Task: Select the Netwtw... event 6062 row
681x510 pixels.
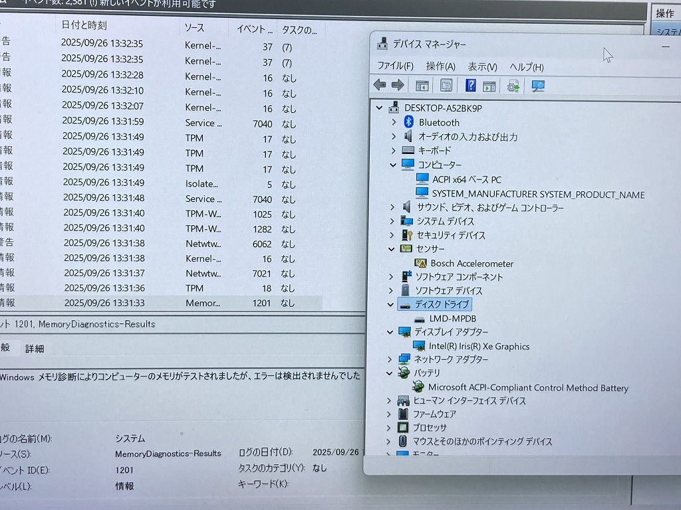Action: [x=161, y=244]
